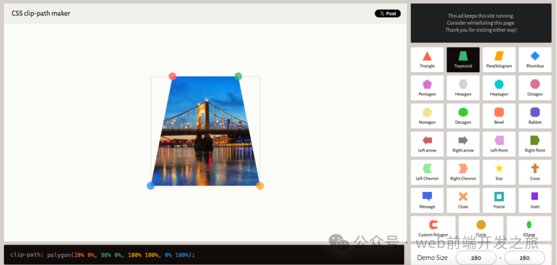This screenshot has height=265, width=557.
Task: Apply the Octagon shape
Action: click(x=535, y=88)
